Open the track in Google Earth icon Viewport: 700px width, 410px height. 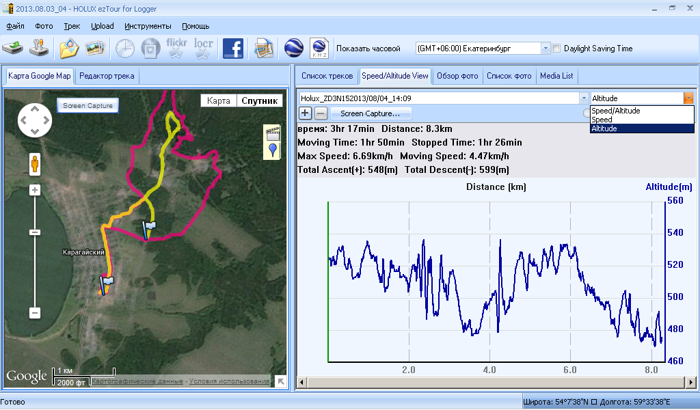point(293,49)
